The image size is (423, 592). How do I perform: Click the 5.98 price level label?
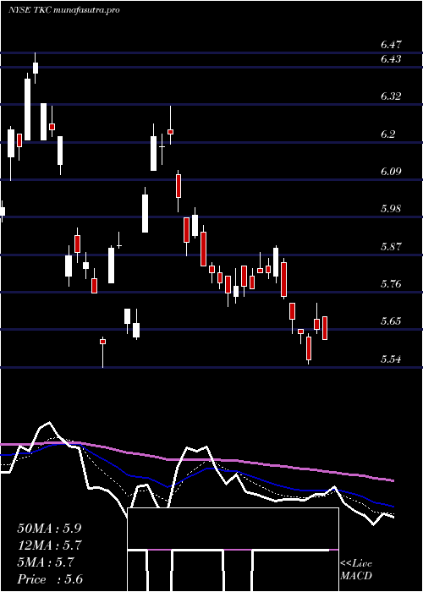click(391, 209)
